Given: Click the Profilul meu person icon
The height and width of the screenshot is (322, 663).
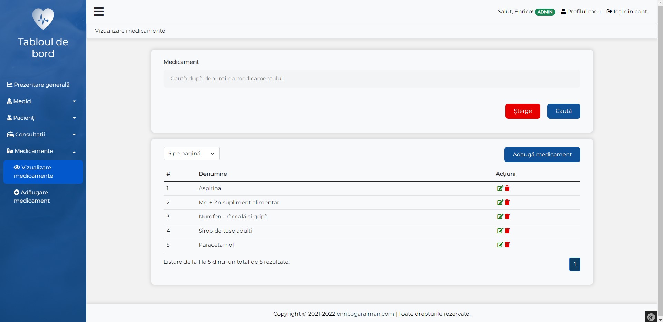Looking at the screenshot, I should pos(563,11).
